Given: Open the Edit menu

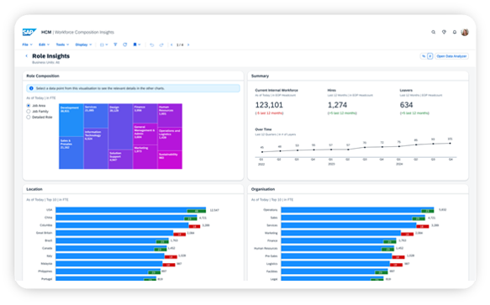Looking at the screenshot, I should pos(44,45).
